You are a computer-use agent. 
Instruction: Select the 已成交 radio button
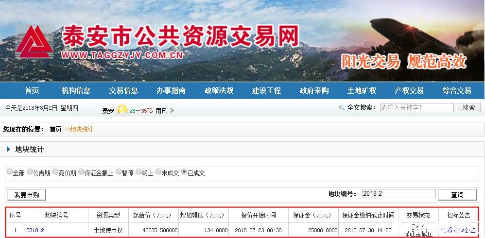click(x=184, y=171)
